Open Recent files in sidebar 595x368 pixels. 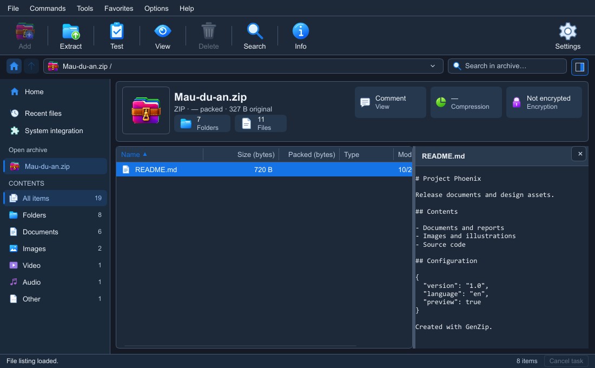(55, 114)
